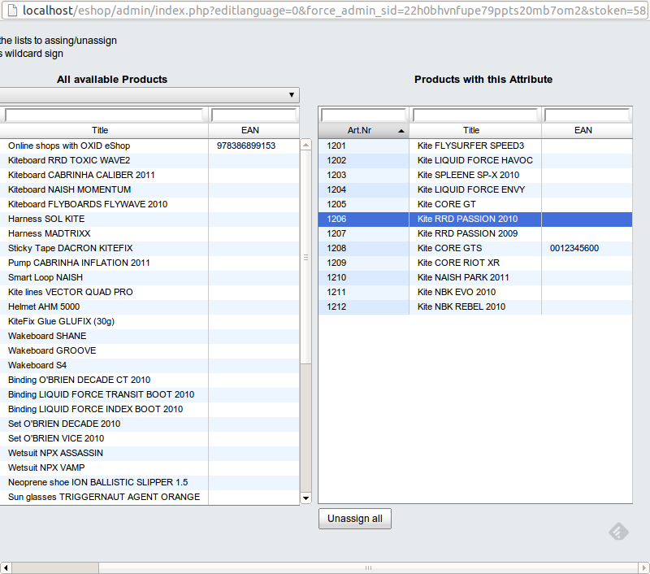Click the EAN filter field in available products
The image size is (650, 574).
(x=253, y=115)
